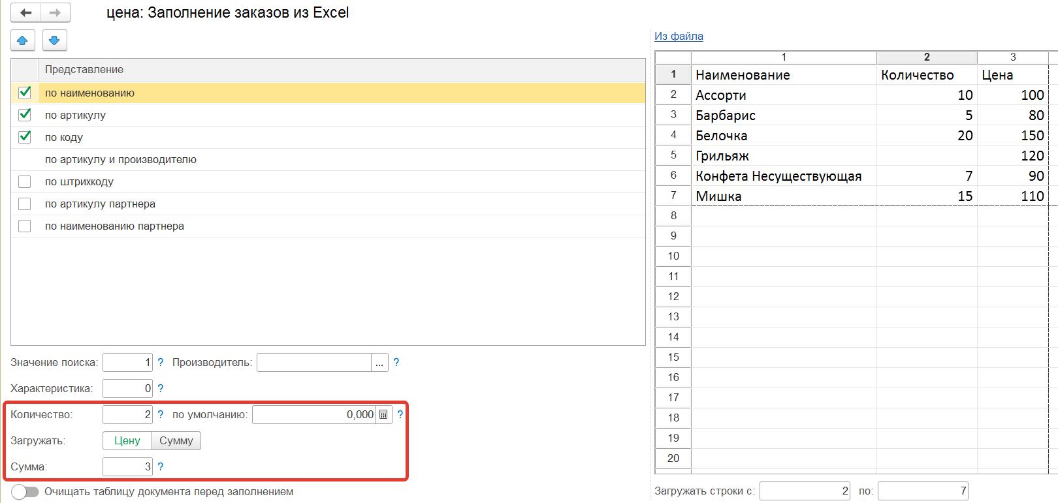Select the 'Количество' header cell

[x=927, y=75]
